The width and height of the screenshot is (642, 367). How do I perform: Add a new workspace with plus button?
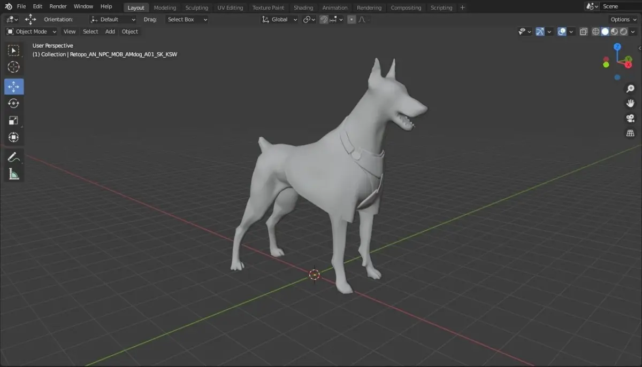(x=463, y=7)
